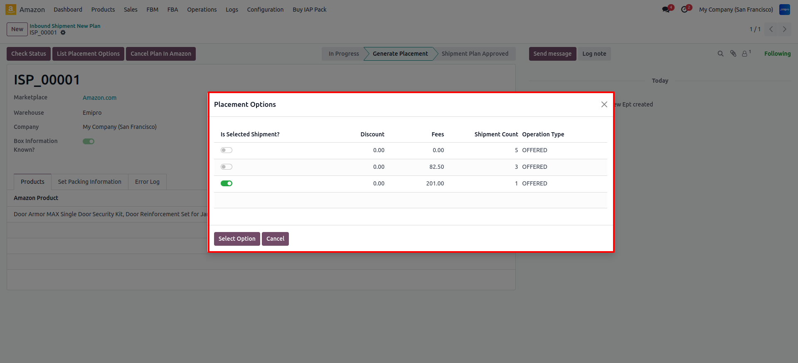Open the activities clock icon
798x363 pixels.
tap(685, 10)
